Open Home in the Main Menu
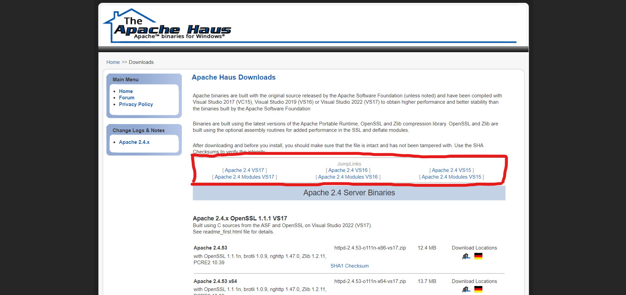626x295 pixels. (x=126, y=91)
